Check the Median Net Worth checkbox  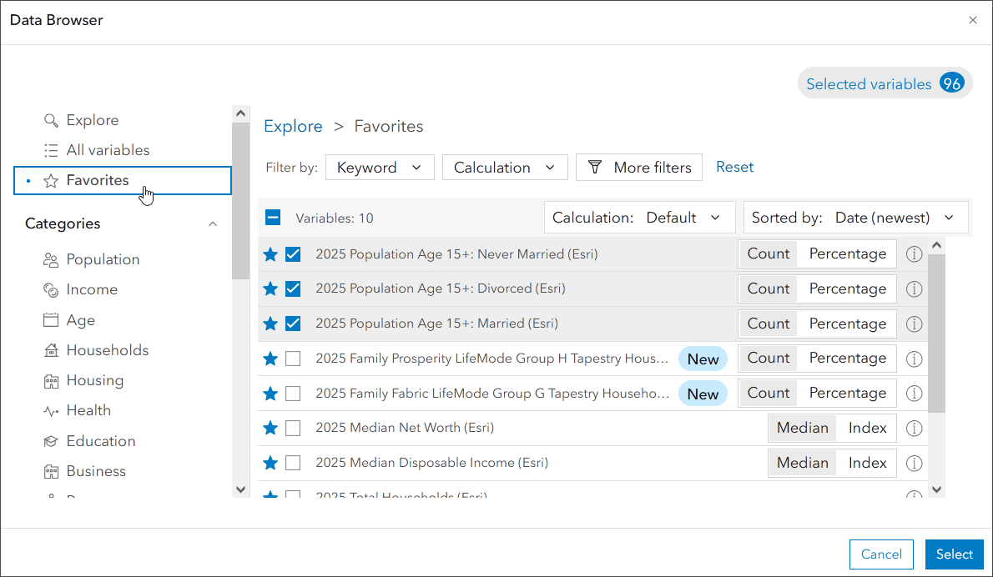pos(293,428)
